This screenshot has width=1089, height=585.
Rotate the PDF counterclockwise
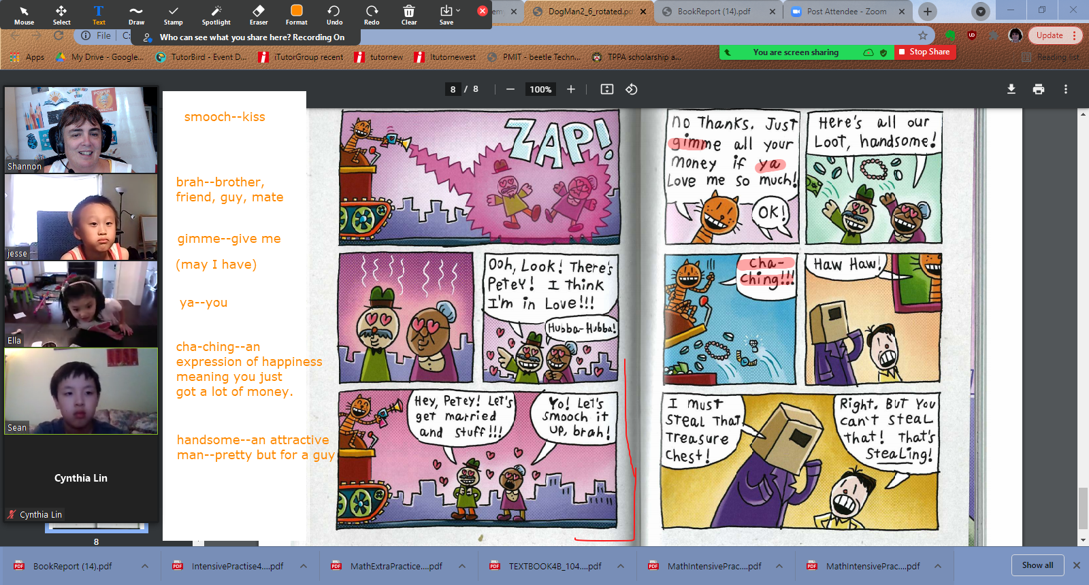(632, 89)
